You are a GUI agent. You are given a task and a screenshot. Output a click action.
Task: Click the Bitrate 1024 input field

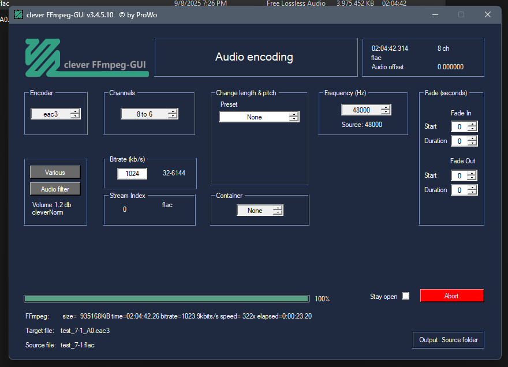coord(132,173)
